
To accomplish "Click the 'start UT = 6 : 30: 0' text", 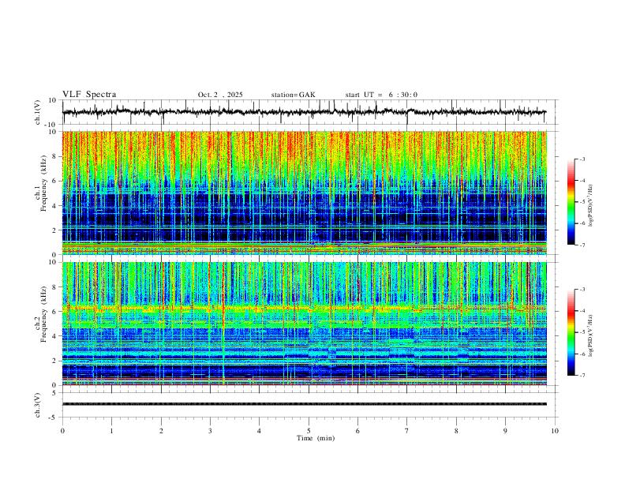I will point(381,95).
